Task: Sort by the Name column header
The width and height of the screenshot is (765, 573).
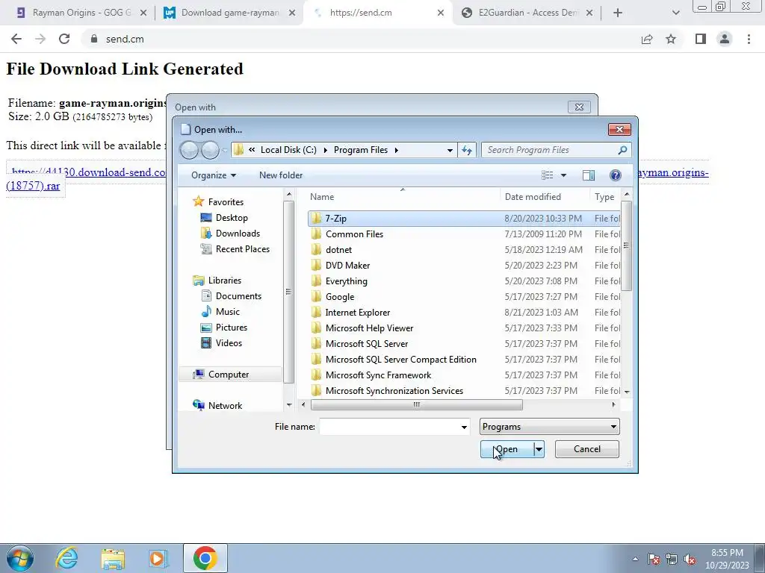Action: (x=403, y=197)
